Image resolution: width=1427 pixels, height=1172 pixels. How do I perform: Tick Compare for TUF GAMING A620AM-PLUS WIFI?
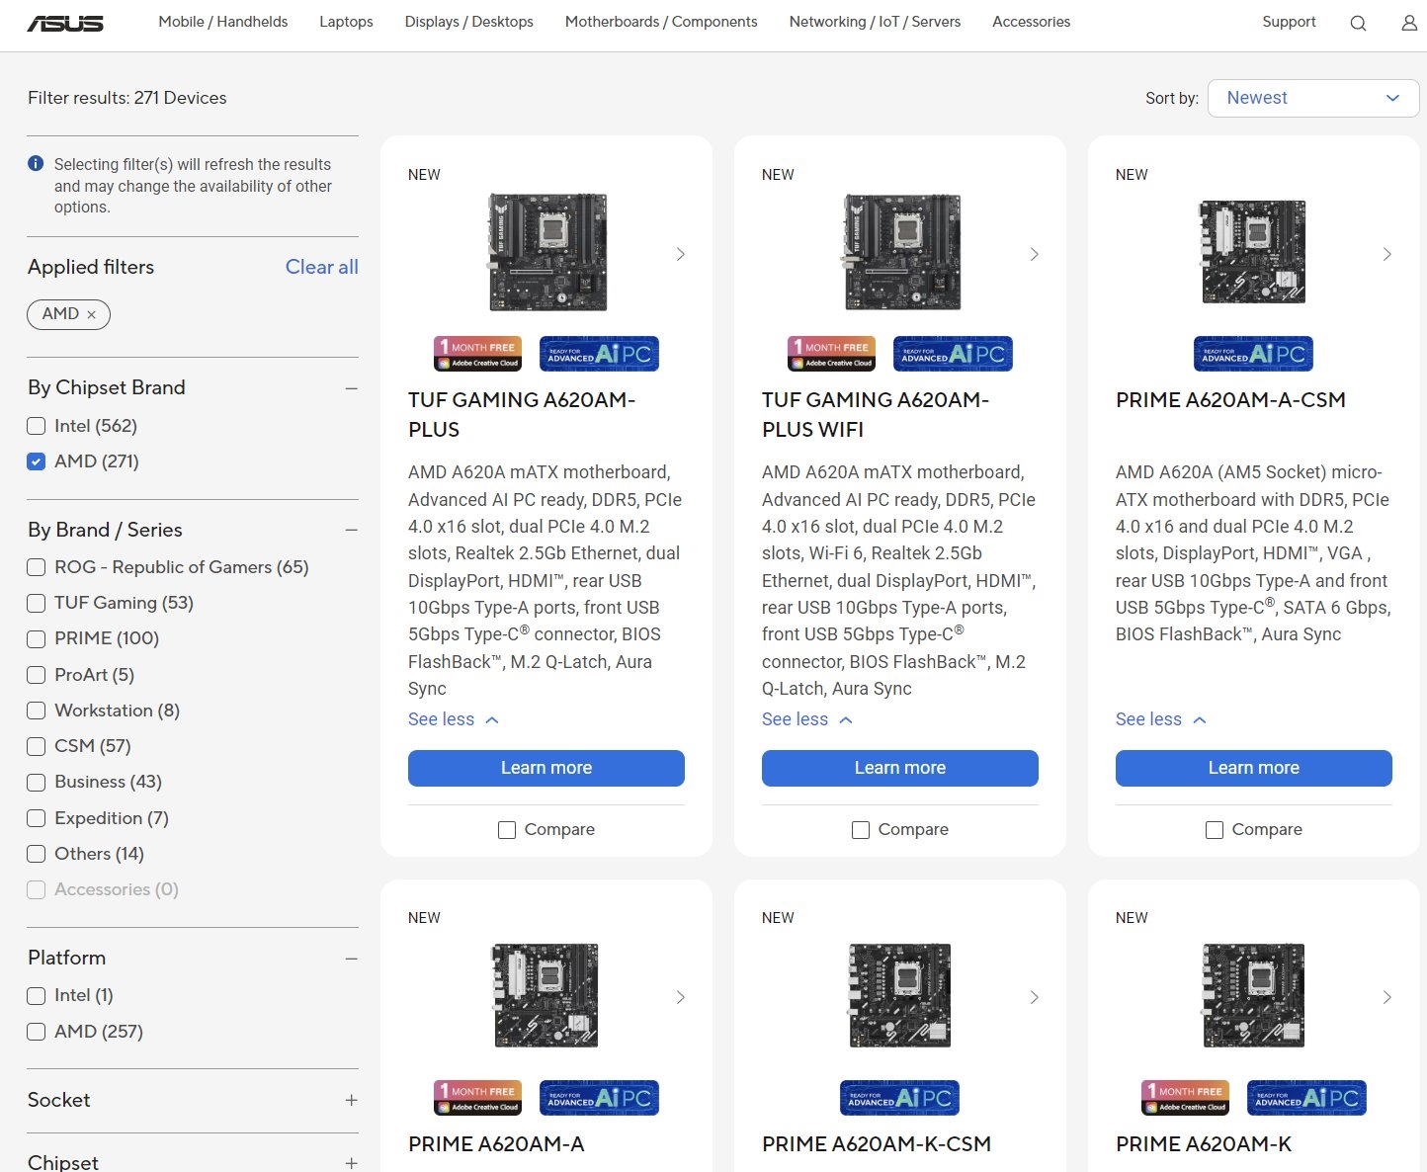(x=861, y=830)
